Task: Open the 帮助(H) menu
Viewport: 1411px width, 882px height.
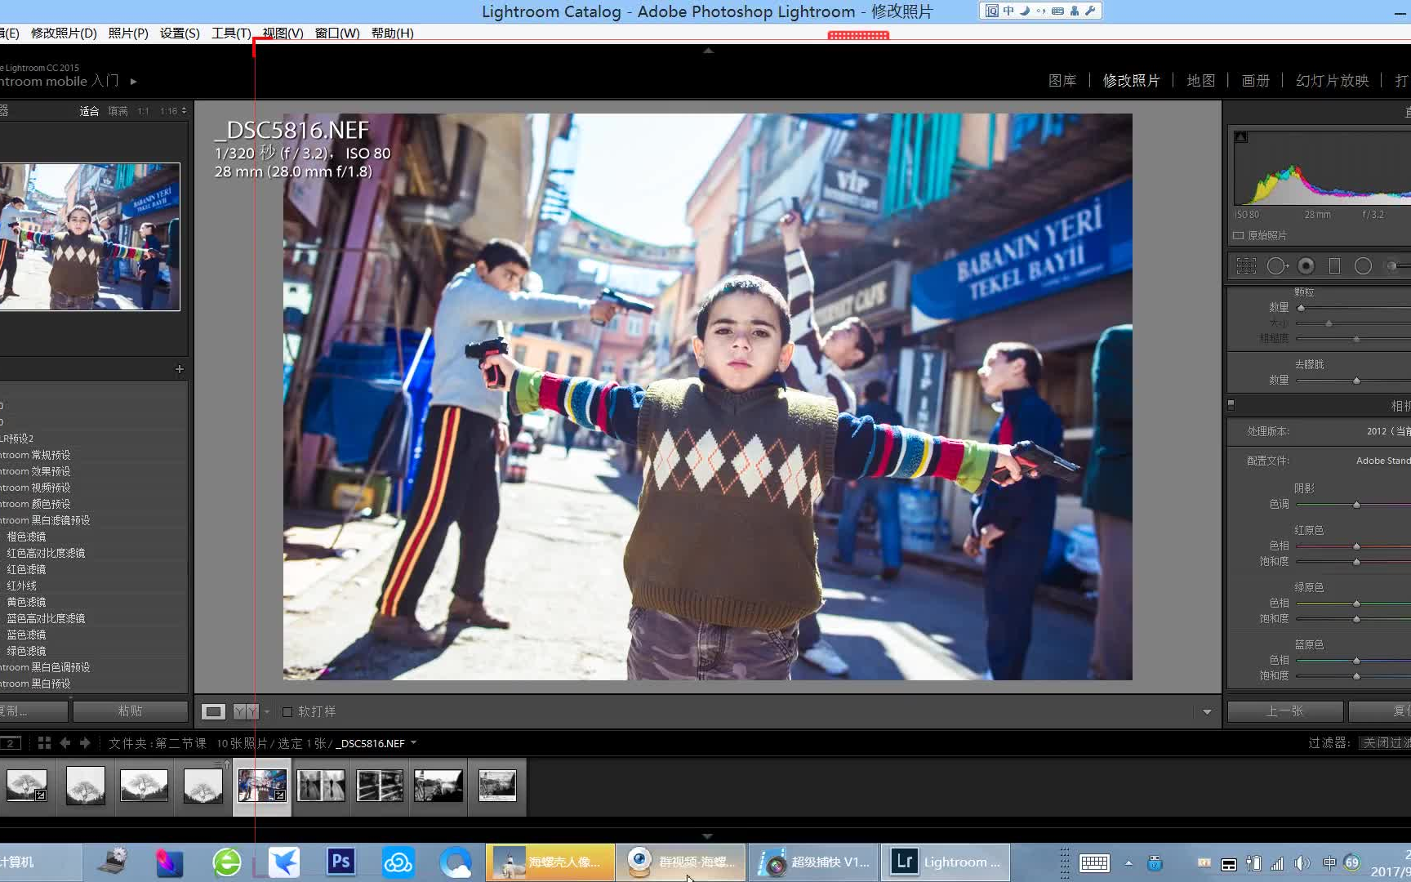Action: pos(392,33)
